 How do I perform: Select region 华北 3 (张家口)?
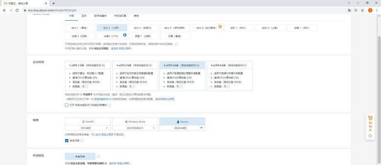coord(143,28)
